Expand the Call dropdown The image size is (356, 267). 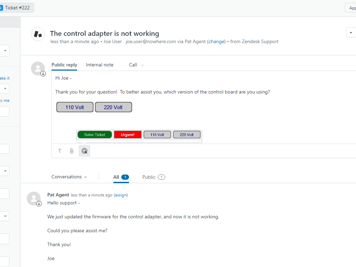tap(136, 65)
